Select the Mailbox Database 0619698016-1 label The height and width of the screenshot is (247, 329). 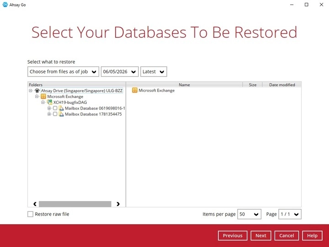click(x=95, y=108)
